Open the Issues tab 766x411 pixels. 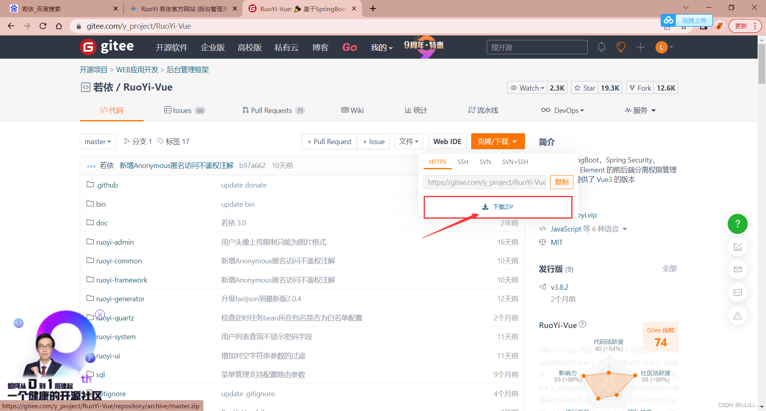click(x=185, y=110)
